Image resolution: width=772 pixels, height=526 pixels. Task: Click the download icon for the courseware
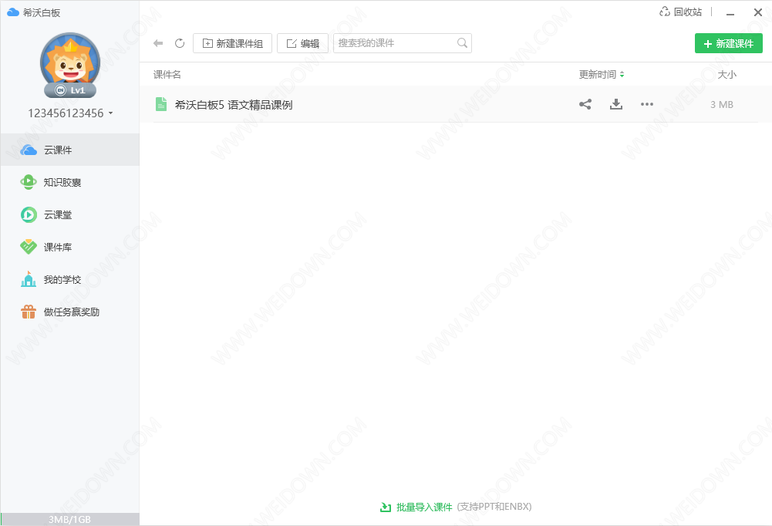(616, 105)
